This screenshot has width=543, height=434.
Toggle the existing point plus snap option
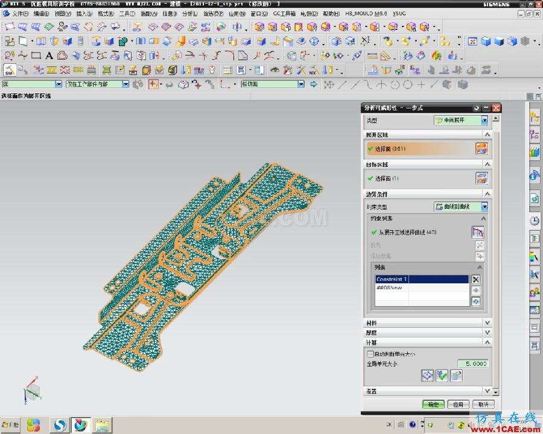tap(421, 84)
